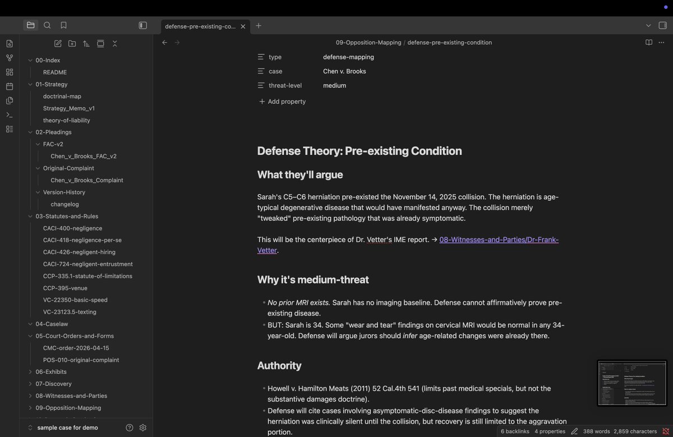The image size is (673, 437).
Task: Open Strategy_Memo_v1 note
Action: [69, 108]
